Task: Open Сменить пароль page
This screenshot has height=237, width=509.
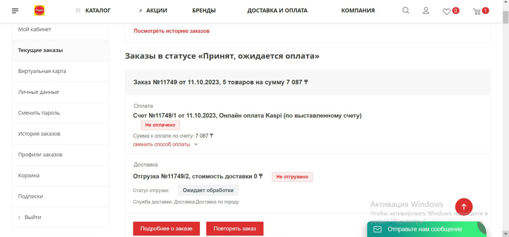Action: pos(60,113)
